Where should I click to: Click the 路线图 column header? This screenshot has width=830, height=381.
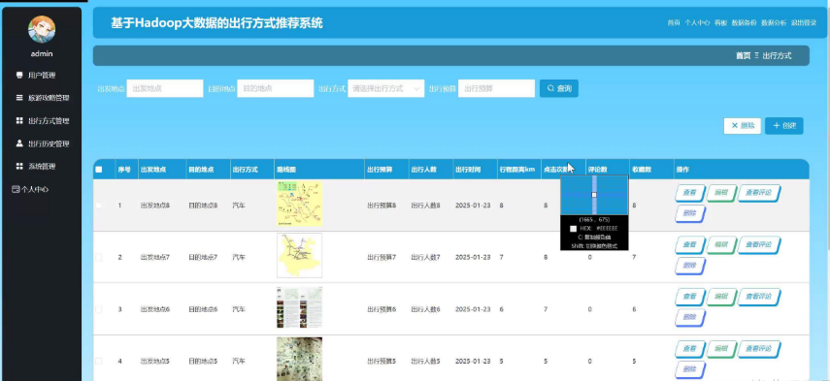[x=286, y=170]
